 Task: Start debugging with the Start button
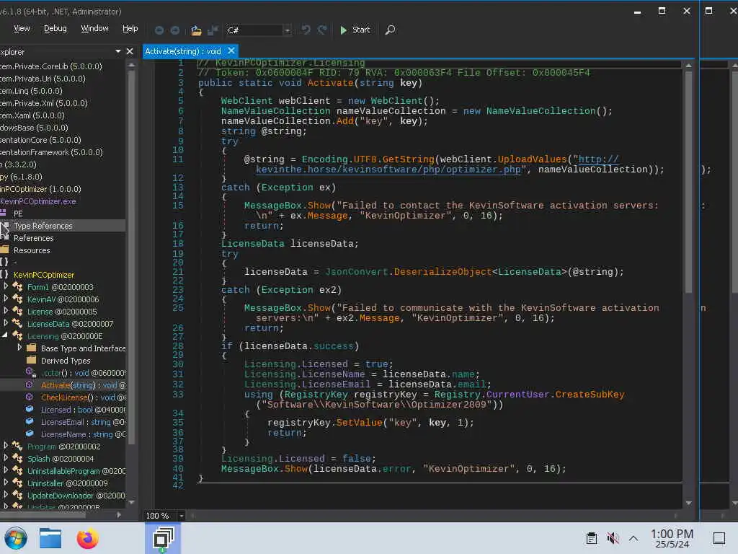pos(355,30)
